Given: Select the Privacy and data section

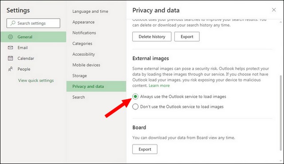Looking at the screenshot, I should (x=96, y=86).
